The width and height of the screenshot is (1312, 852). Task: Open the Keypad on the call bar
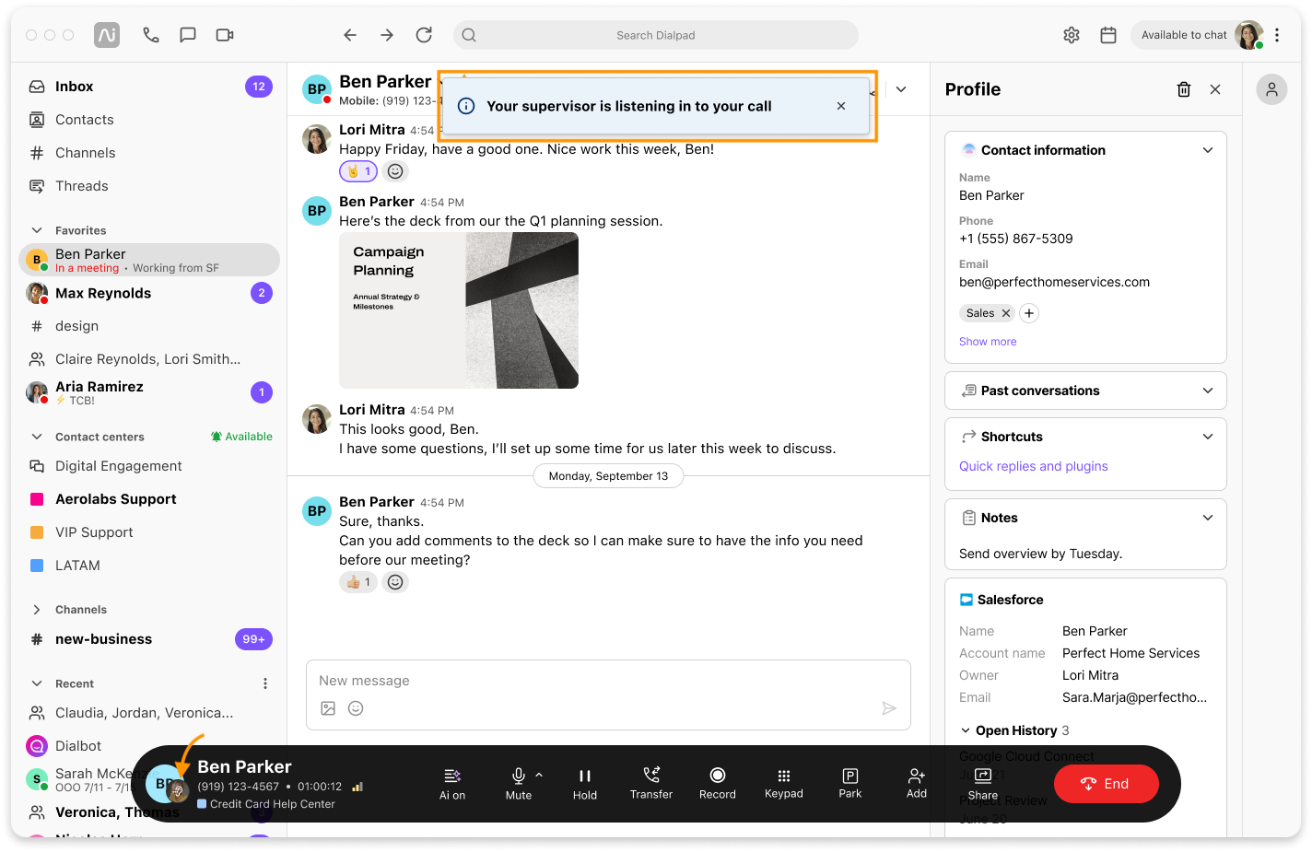(x=784, y=783)
